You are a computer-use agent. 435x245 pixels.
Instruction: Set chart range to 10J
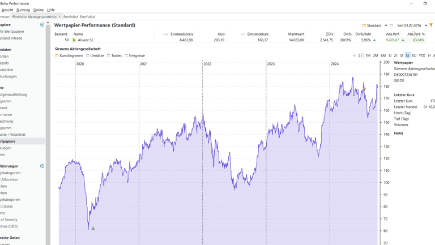coord(413,55)
